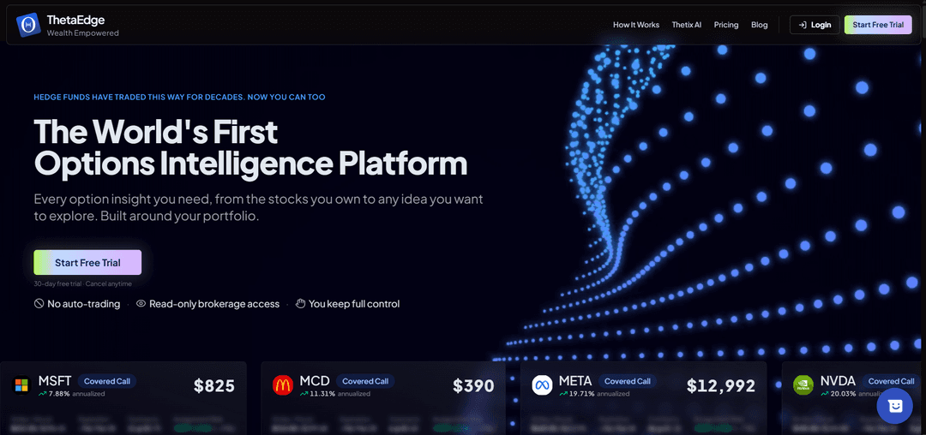The width and height of the screenshot is (926, 435).
Task: Click the NVDA ticker text
Action: (838, 381)
